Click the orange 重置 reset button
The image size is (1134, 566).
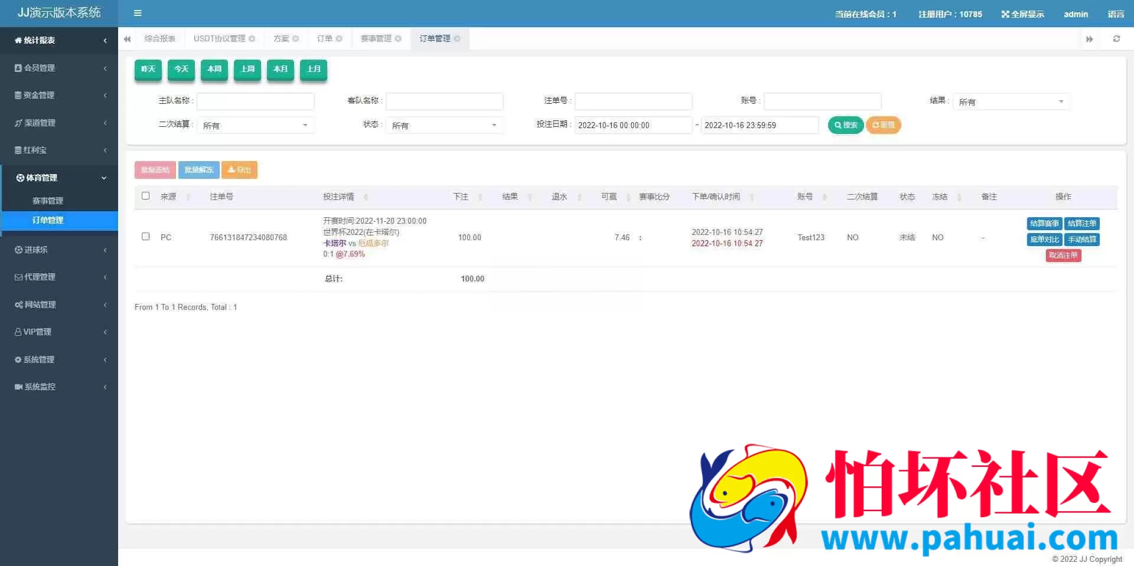coord(883,125)
